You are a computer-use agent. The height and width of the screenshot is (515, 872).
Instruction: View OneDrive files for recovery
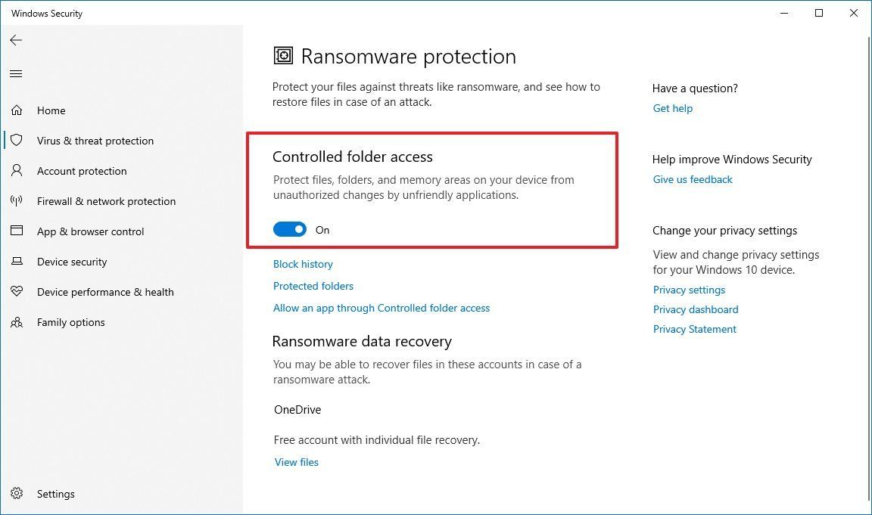coord(296,462)
